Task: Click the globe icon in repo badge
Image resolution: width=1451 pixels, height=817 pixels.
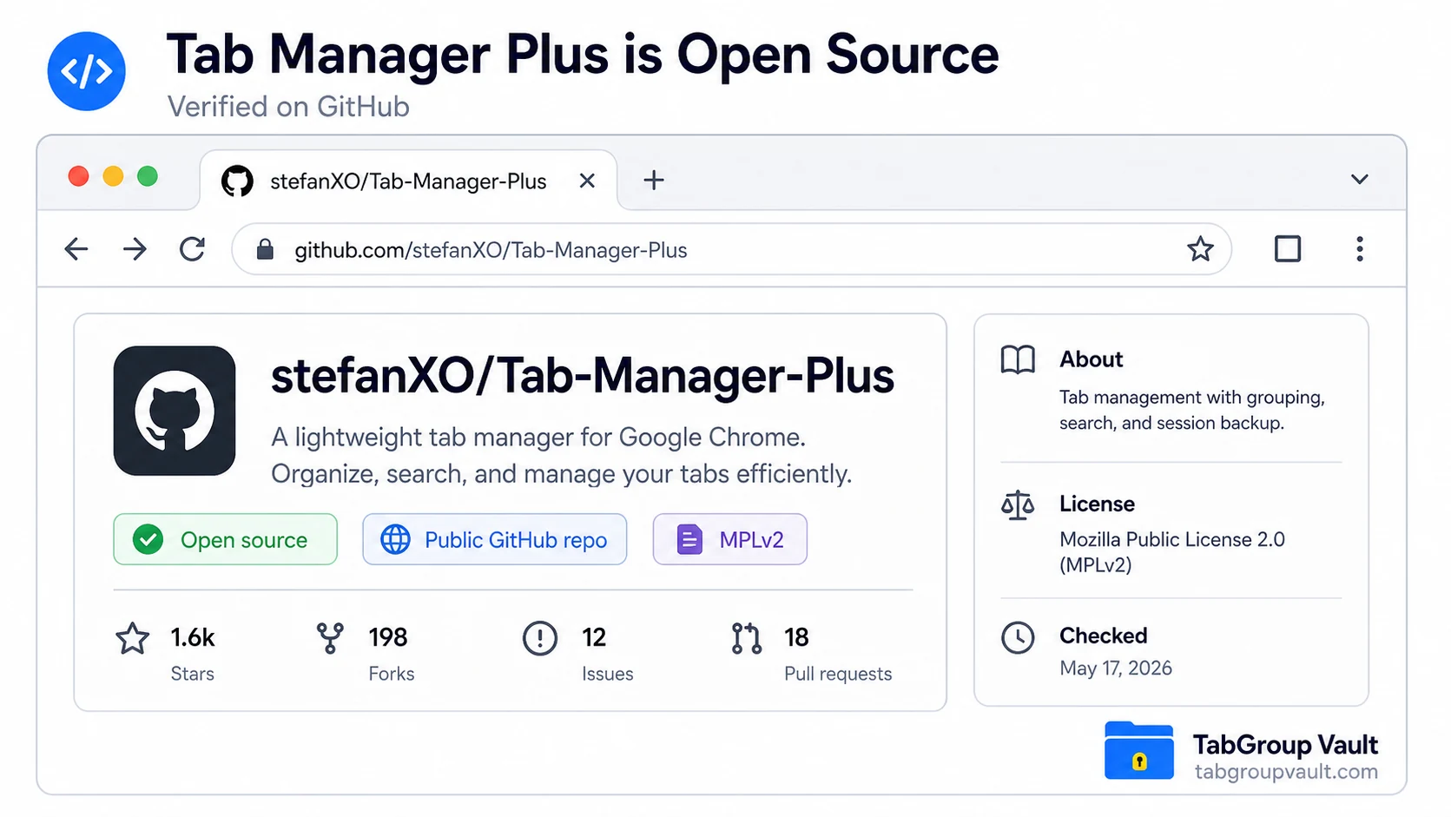Action: tap(395, 539)
